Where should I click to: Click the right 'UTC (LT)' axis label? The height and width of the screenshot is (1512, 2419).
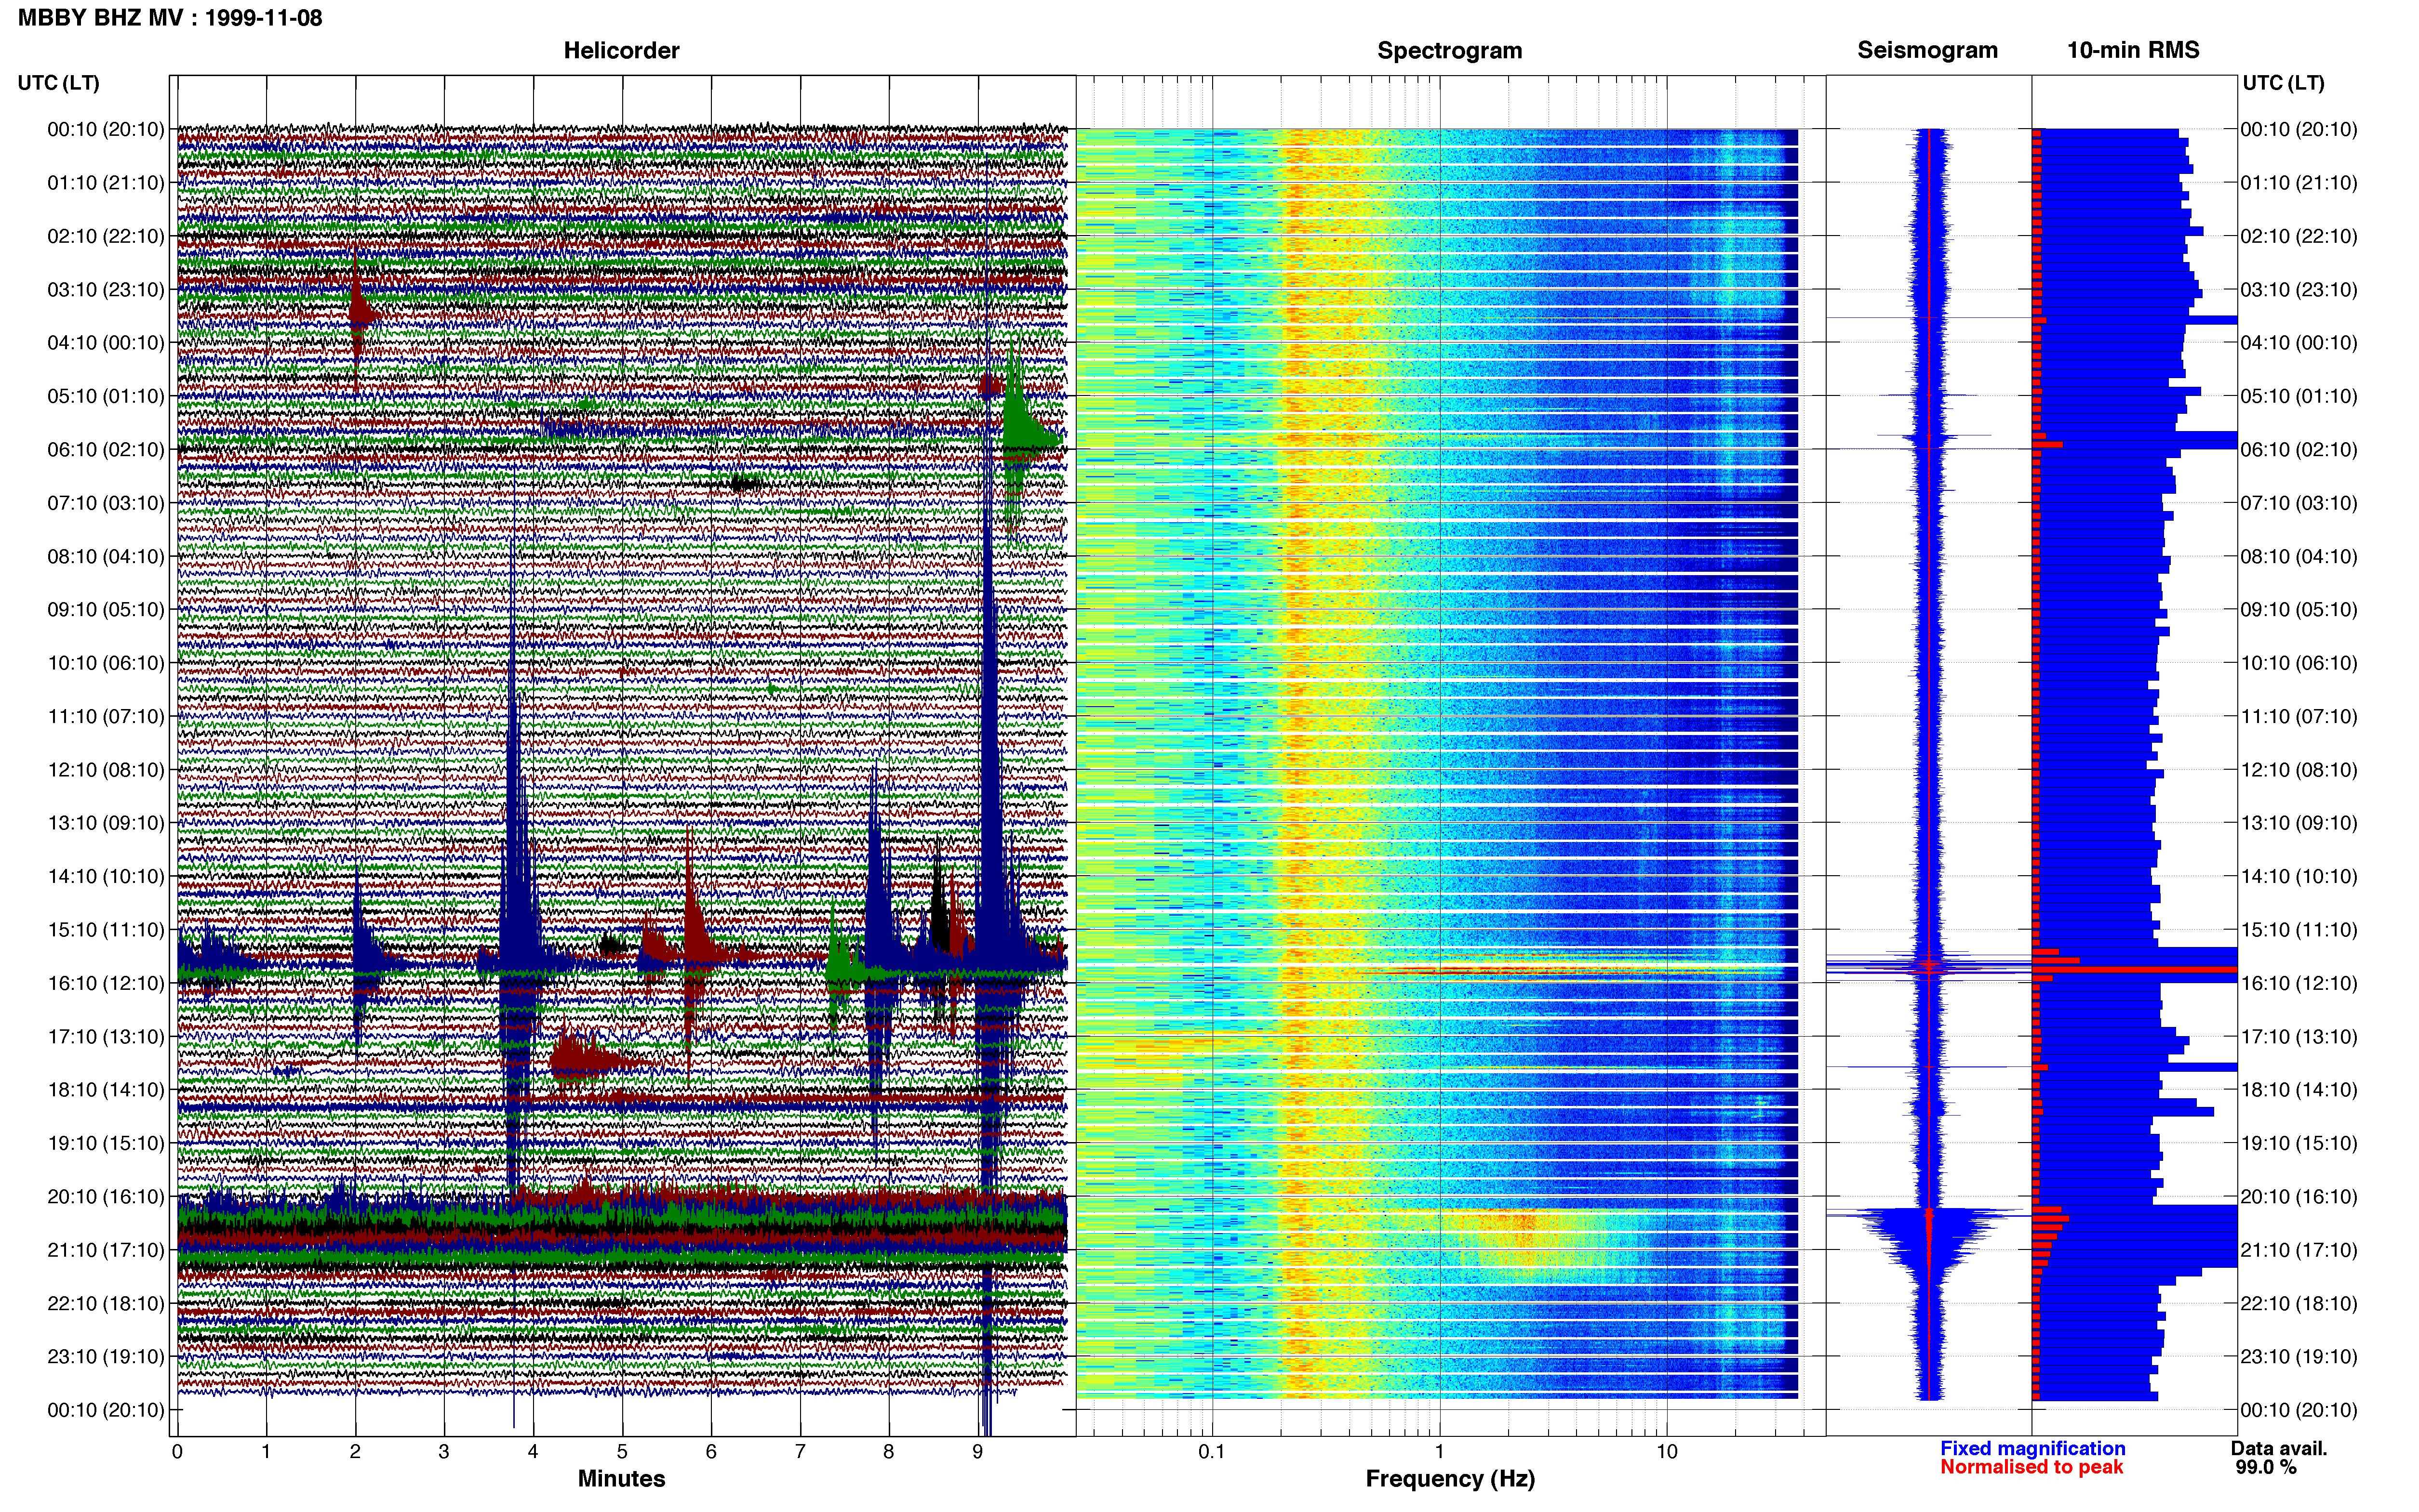click(x=2283, y=83)
